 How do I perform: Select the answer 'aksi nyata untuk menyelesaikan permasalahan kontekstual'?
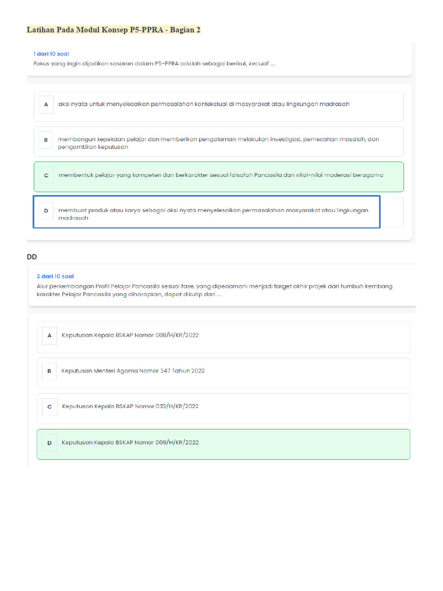pos(204,104)
